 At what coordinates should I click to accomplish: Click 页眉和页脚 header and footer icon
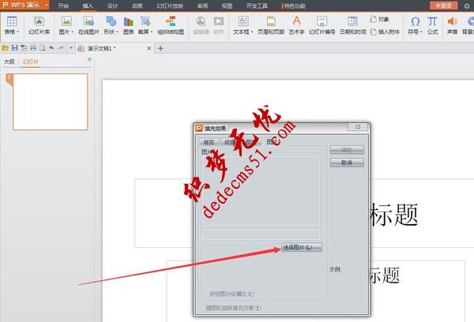[271, 21]
